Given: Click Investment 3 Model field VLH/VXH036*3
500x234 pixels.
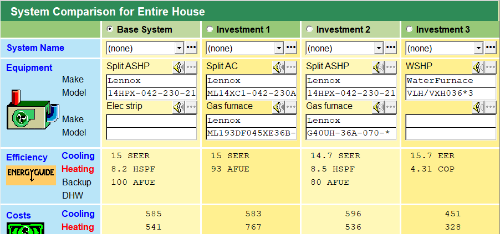Looking at the screenshot, I should pyautogui.click(x=451, y=94).
